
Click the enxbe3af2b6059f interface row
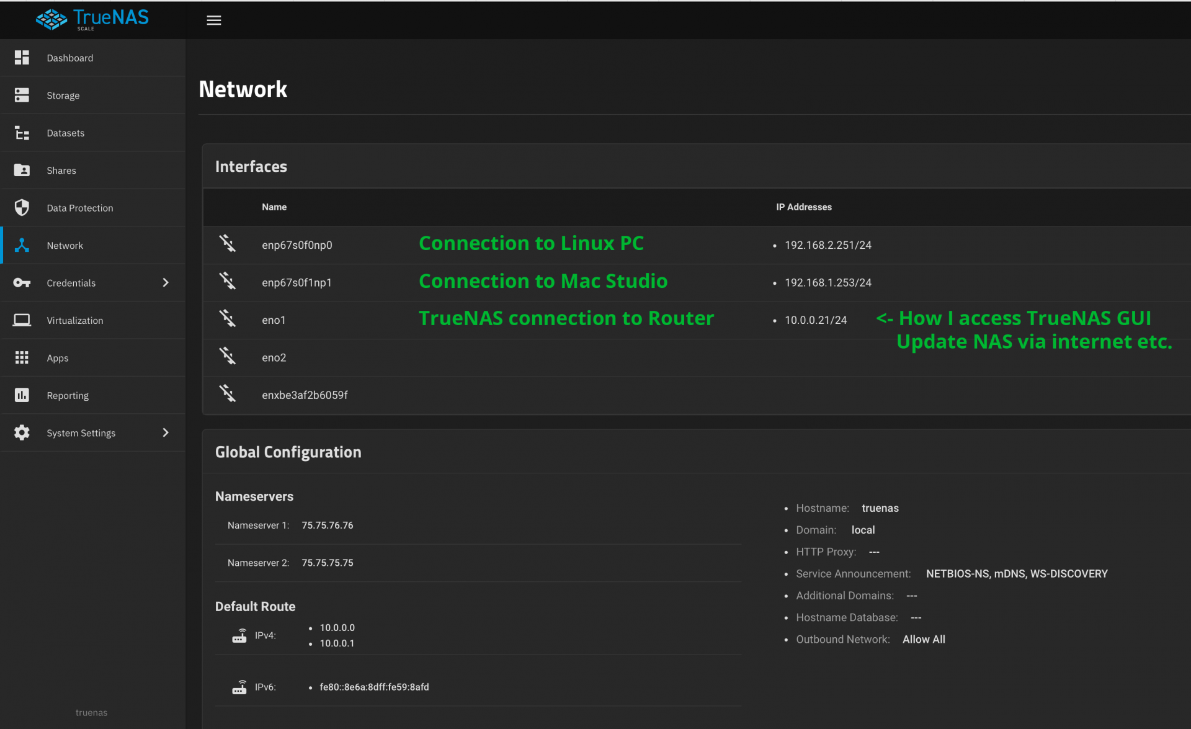click(x=697, y=395)
